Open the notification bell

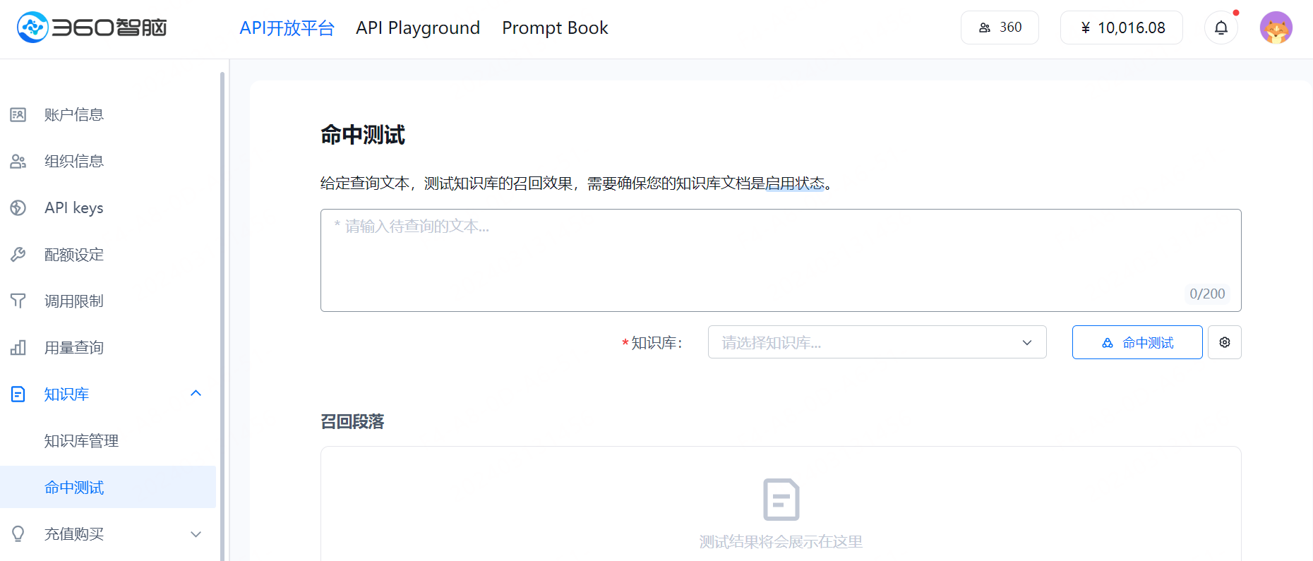pyautogui.click(x=1221, y=28)
